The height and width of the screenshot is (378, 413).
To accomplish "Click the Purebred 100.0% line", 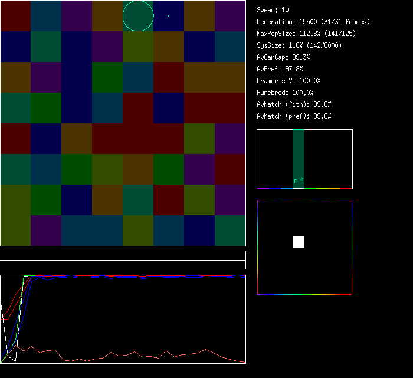I will [286, 93].
